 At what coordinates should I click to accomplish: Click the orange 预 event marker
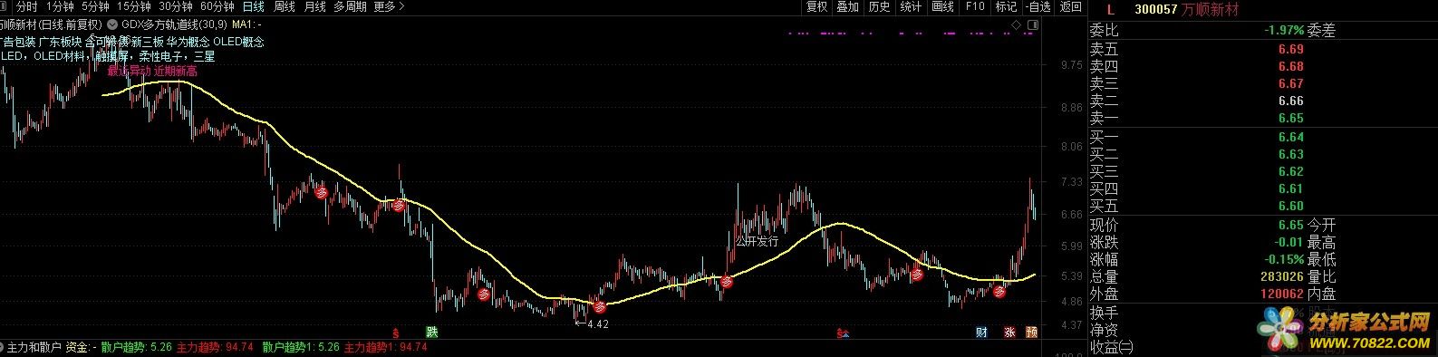click(1032, 333)
